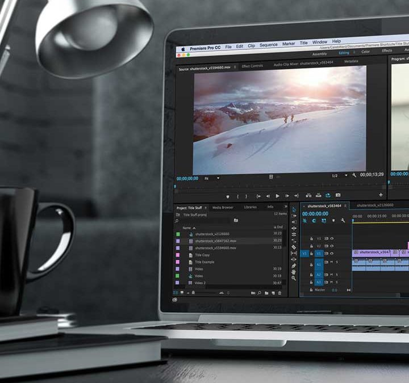The image size is (409, 383).
Task: Click the Find magnifier icon at Project panel bottom
Action: click(x=260, y=293)
